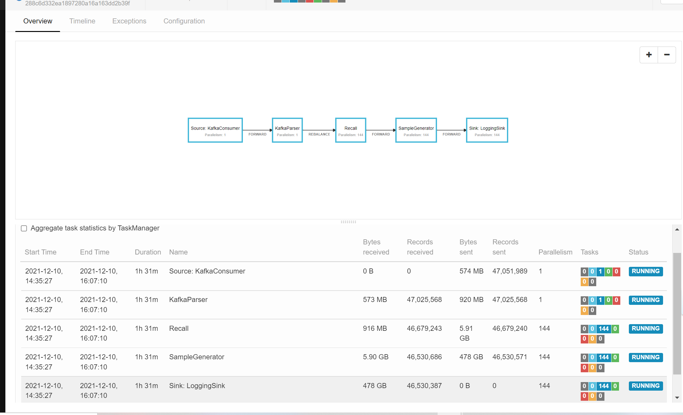Click RUNNING status badge of Recall row
This screenshot has height=415, width=683.
pyautogui.click(x=645, y=329)
